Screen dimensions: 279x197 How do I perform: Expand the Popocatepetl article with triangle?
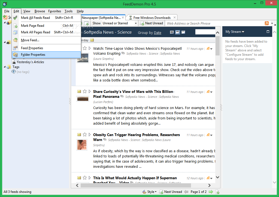[x=90, y=48]
